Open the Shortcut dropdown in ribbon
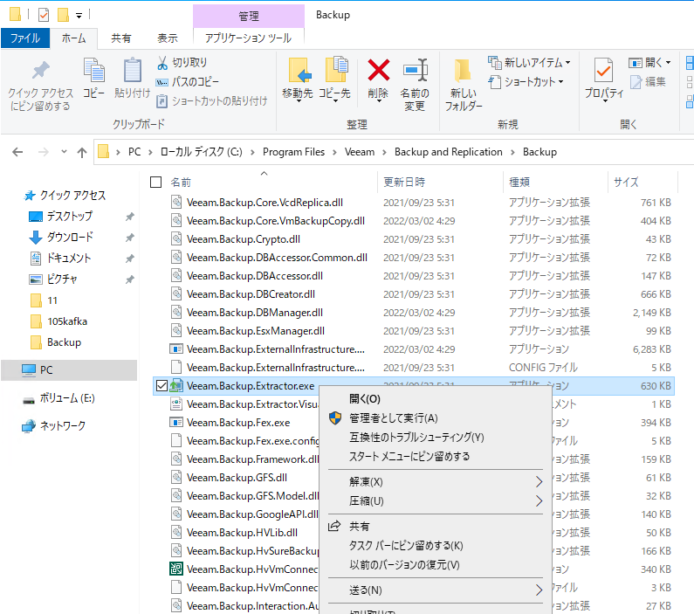 click(560, 82)
